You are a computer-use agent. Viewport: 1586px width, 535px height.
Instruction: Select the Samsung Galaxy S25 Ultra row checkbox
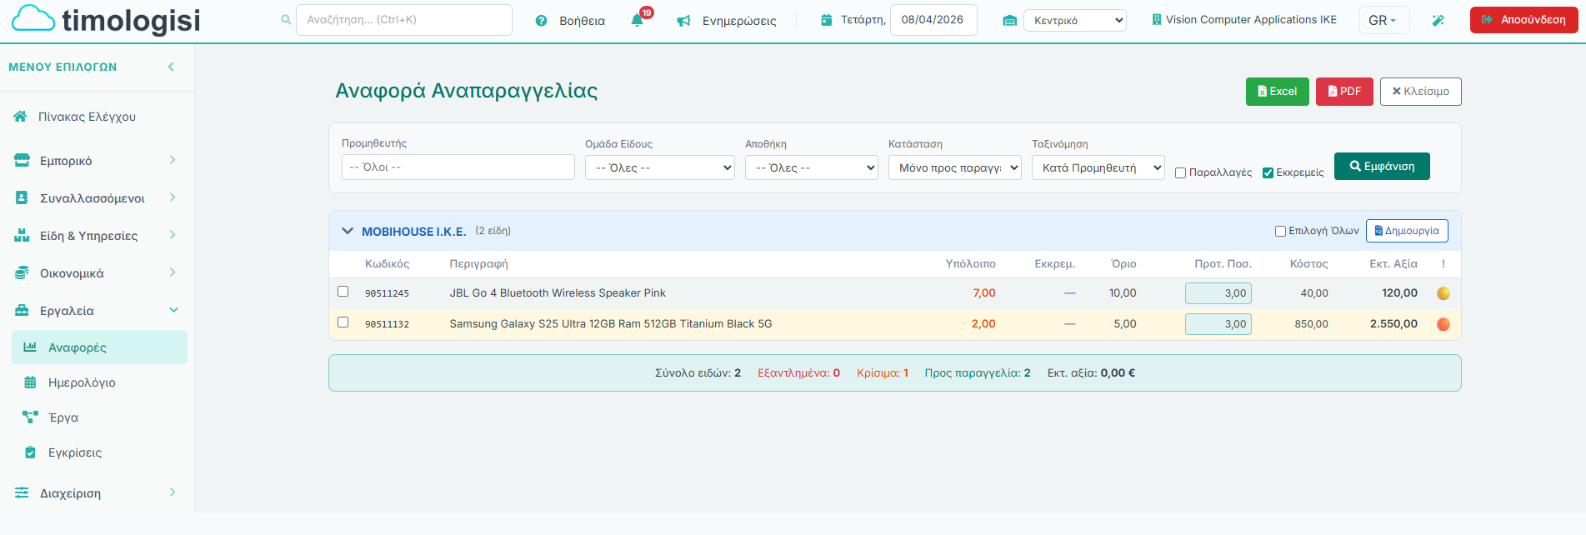343,322
